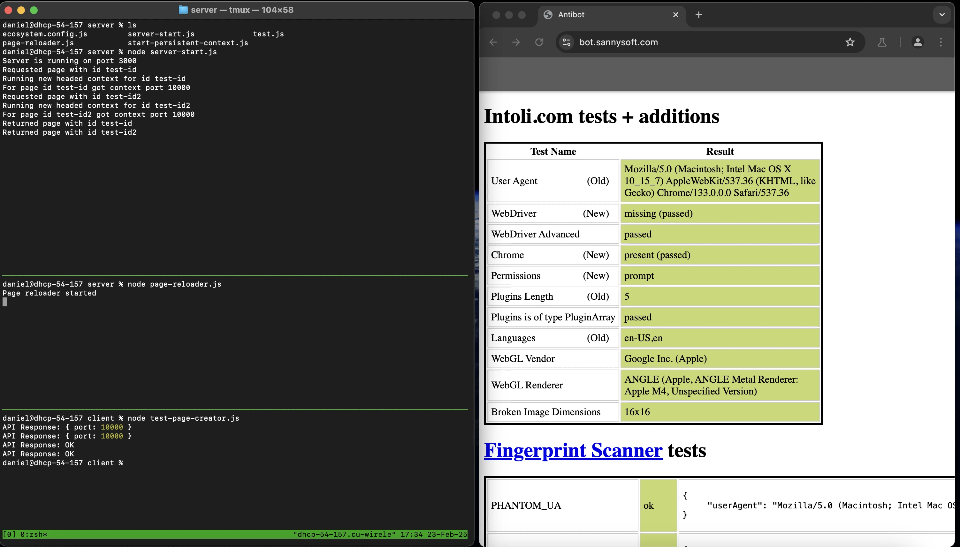Click the browser back arrow

click(x=493, y=42)
